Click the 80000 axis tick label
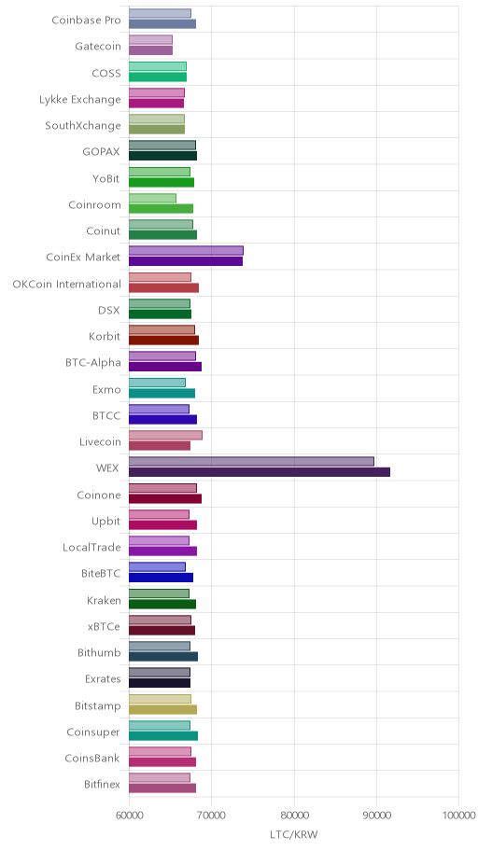478x851 pixels. pos(294,815)
